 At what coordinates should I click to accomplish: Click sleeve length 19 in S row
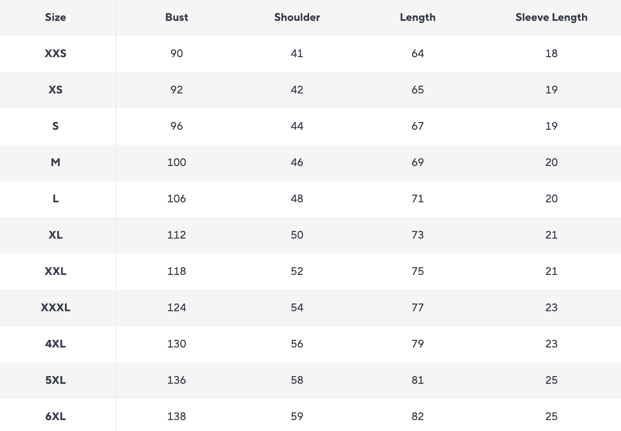pyautogui.click(x=551, y=126)
